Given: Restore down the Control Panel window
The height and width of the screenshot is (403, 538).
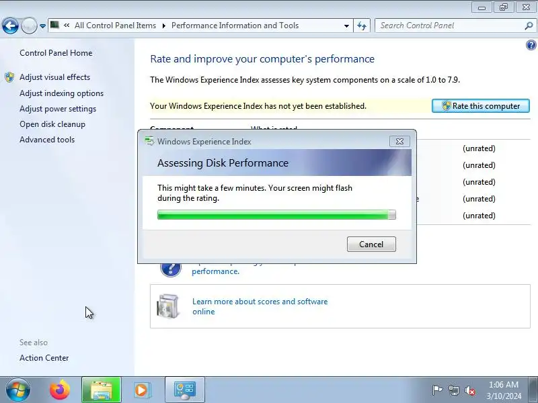Looking at the screenshot, I should [x=503, y=7].
